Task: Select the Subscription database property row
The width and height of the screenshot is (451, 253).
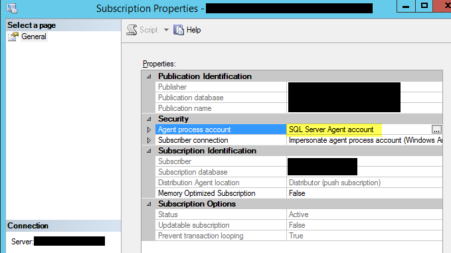Action: coord(221,172)
